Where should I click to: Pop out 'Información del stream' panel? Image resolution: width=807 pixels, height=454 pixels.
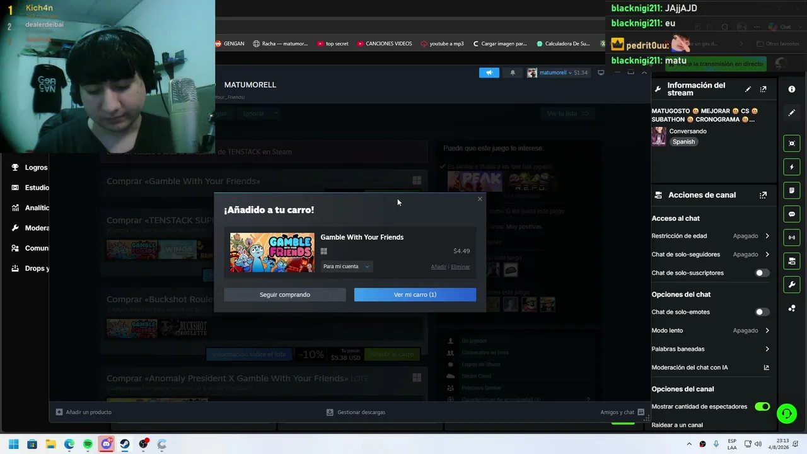pyautogui.click(x=763, y=90)
